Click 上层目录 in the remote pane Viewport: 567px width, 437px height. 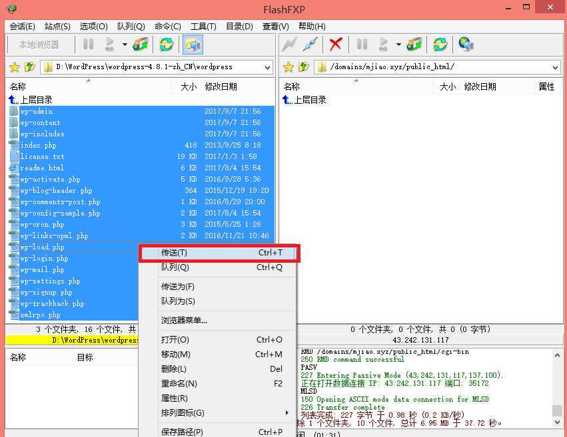(x=304, y=100)
